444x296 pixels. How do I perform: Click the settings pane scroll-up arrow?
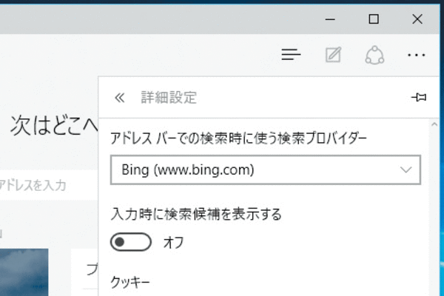click(x=434, y=124)
